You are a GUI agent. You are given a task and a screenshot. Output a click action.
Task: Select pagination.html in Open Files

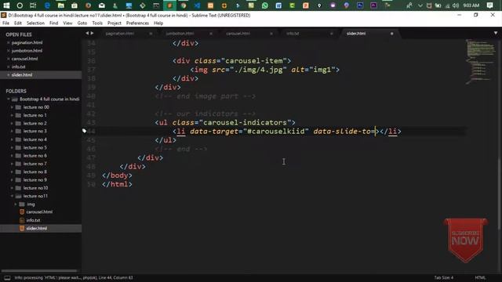tap(27, 42)
